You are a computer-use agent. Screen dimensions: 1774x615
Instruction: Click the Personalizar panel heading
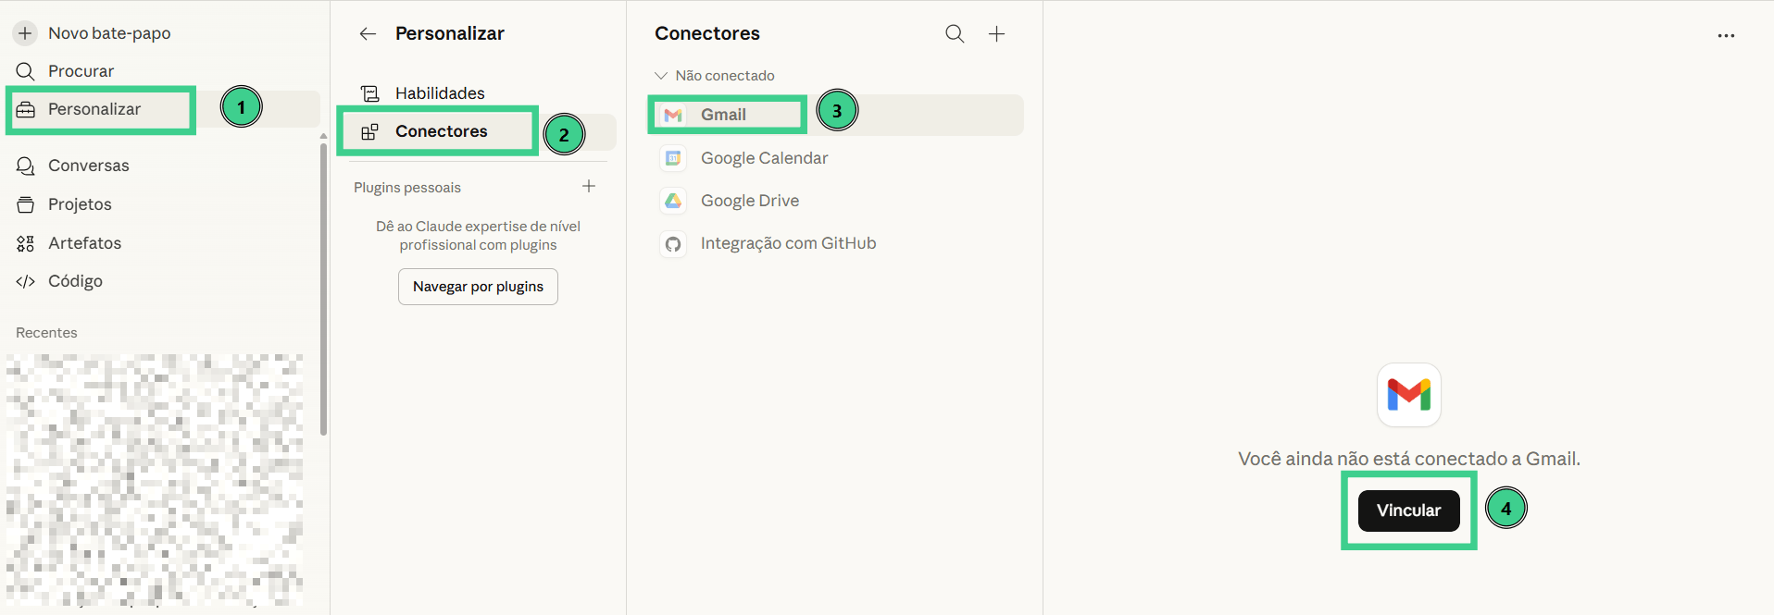coord(450,34)
